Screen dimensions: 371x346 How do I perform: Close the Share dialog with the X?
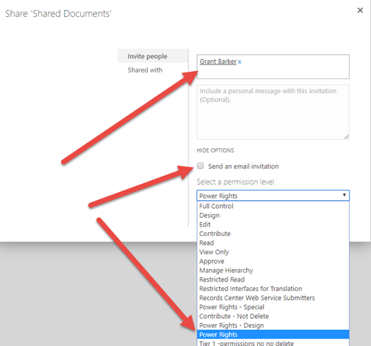click(x=360, y=10)
